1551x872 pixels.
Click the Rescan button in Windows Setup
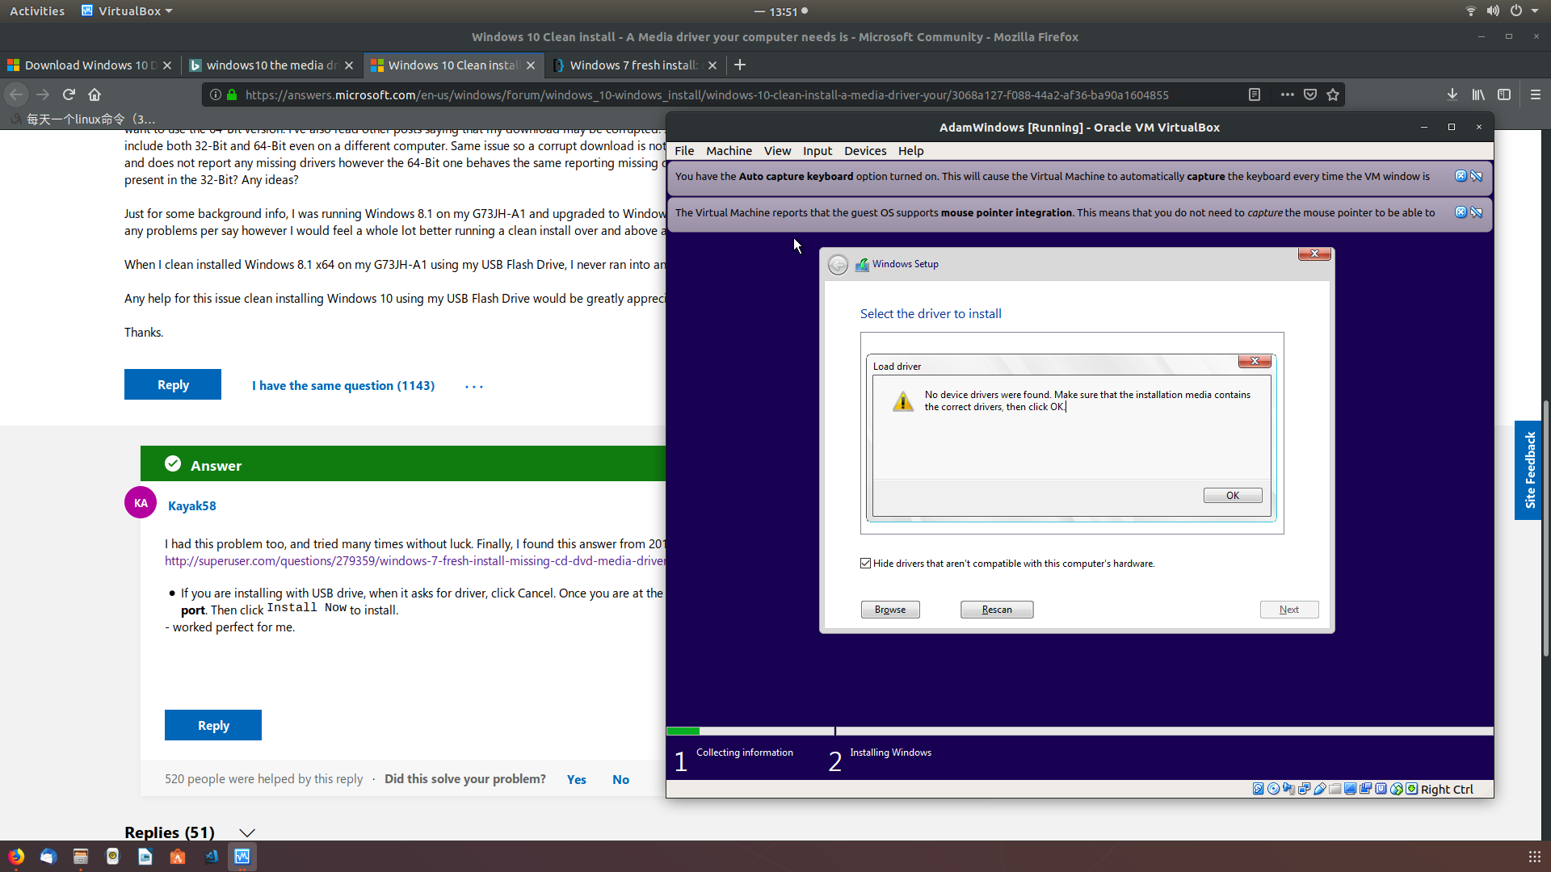[997, 608]
